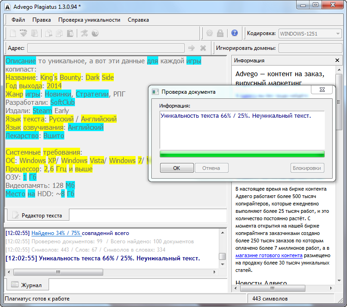Click the paste clipboard toolbar icon
The height and width of the screenshot is (307, 347).
[x=70, y=33]
